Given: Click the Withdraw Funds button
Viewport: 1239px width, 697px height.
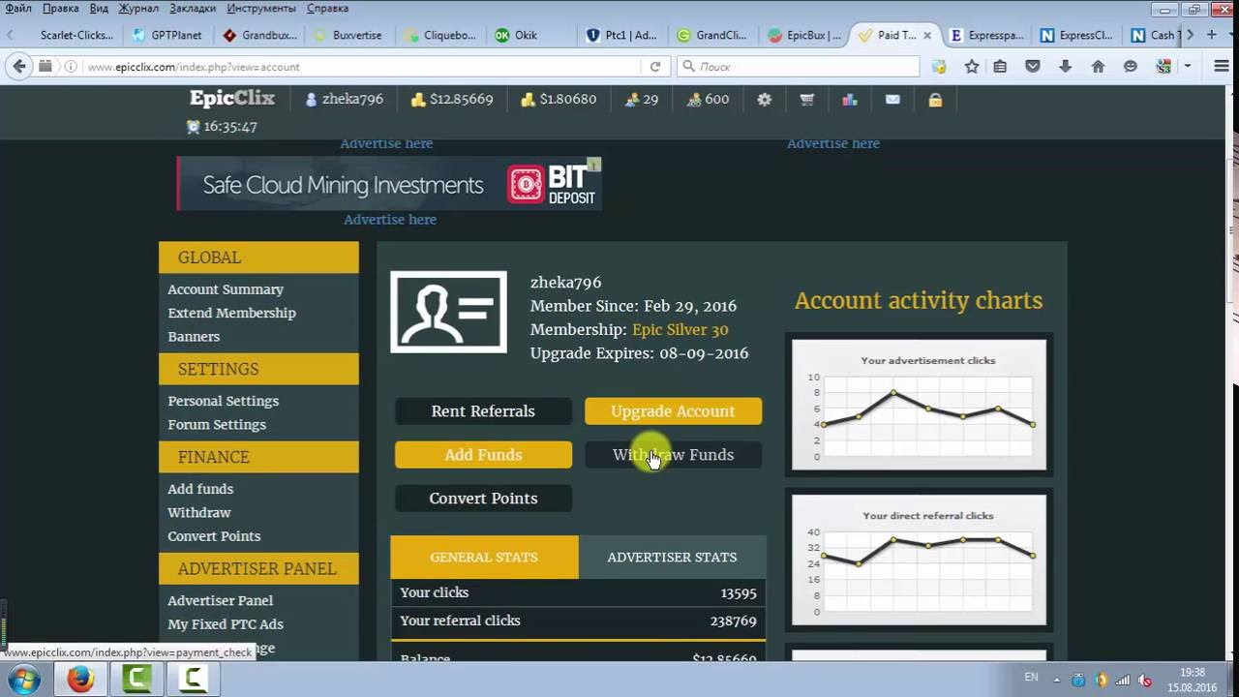Looking at the screenshot, I should point(673,455).
